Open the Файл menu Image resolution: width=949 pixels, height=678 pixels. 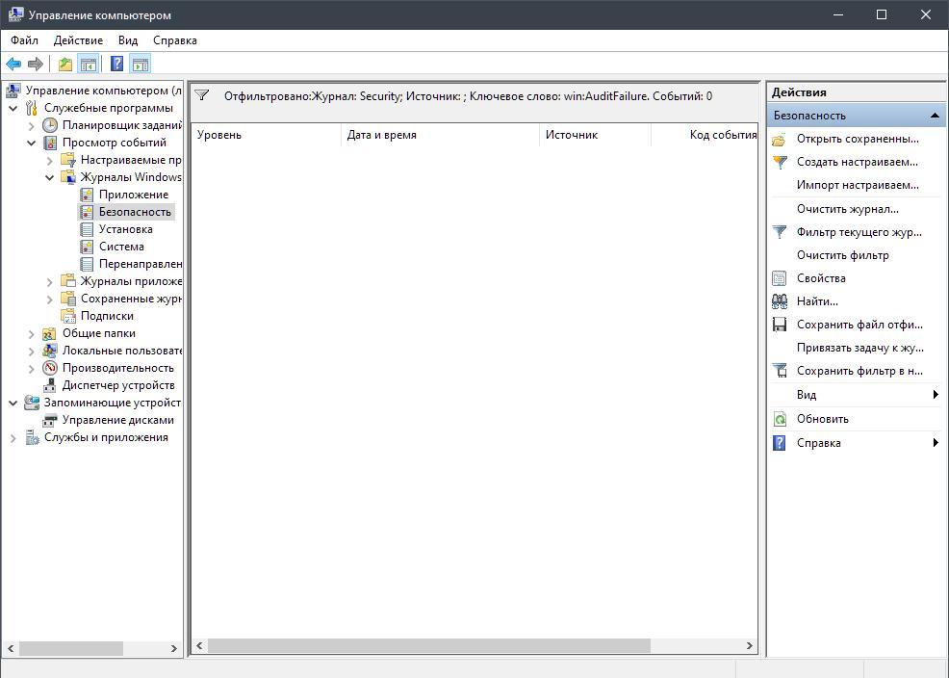tap(24, 40)
